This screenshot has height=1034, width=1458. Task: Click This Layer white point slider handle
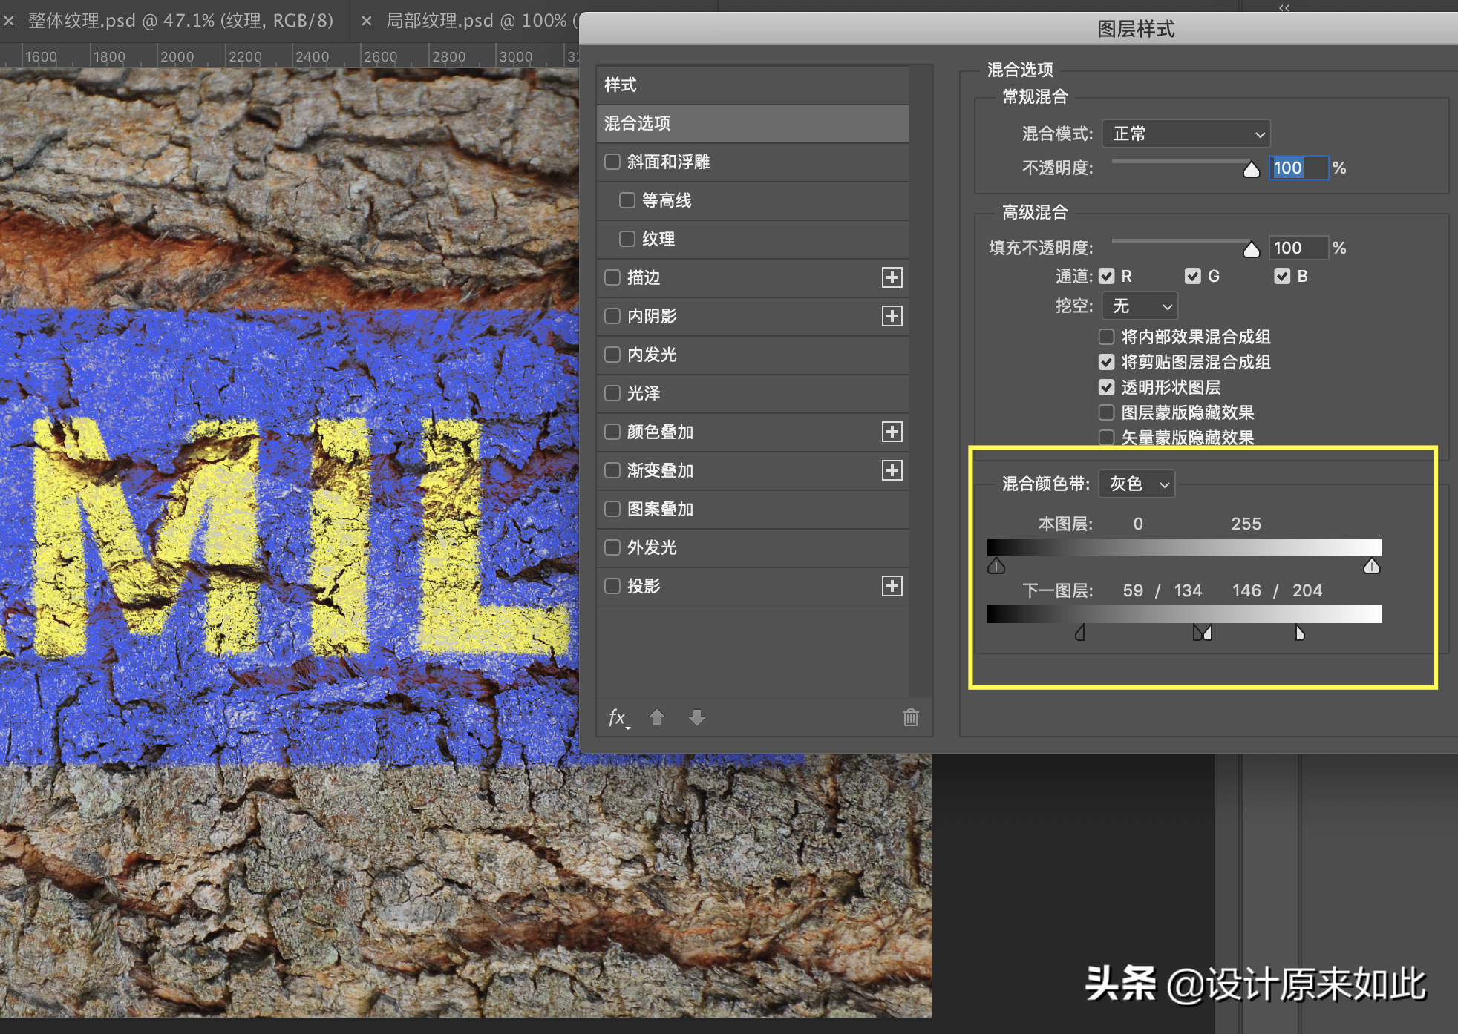1372,567
